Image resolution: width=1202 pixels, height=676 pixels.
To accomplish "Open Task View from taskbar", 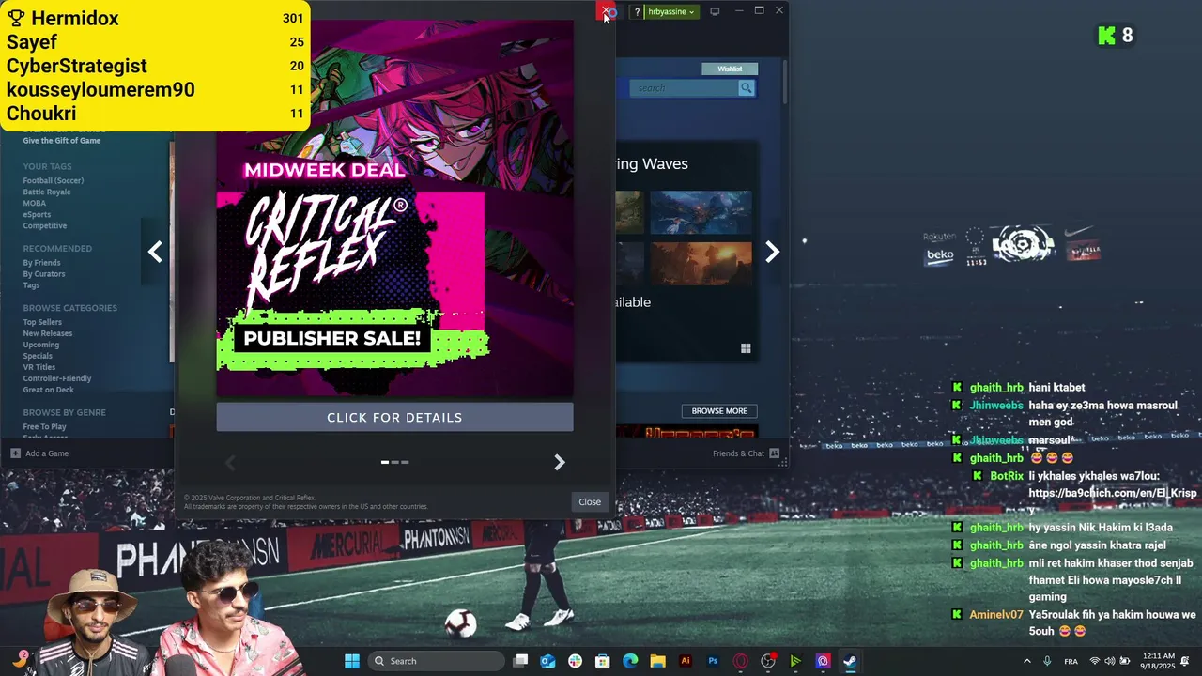I will 521,661.
